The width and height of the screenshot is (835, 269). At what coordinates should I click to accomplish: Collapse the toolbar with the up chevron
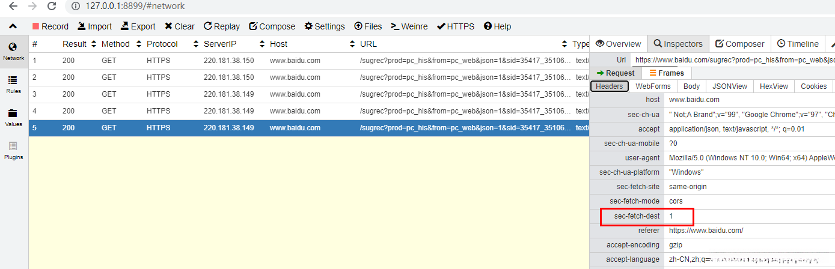click(13, 26)
